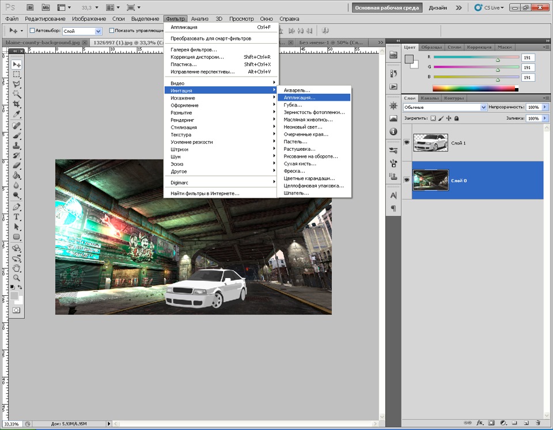Viewport: 553px width, 430px height.
Task: Open the Искажение filter submenu
Action: (221, 98)
